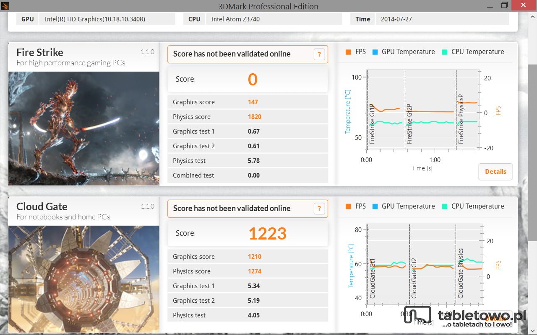Click the Fire Strike 'Score has not been validated online' banner

point(248,54)
